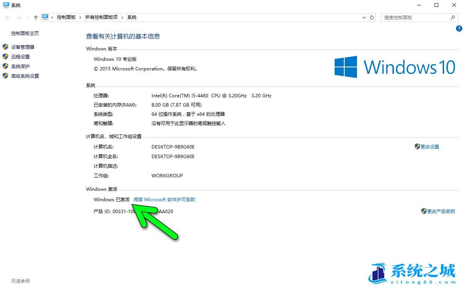Select the 没有可用于此显示器的笔或触控输入 text
This screenshot has width=463, height=287.
(x=189, y=123)
